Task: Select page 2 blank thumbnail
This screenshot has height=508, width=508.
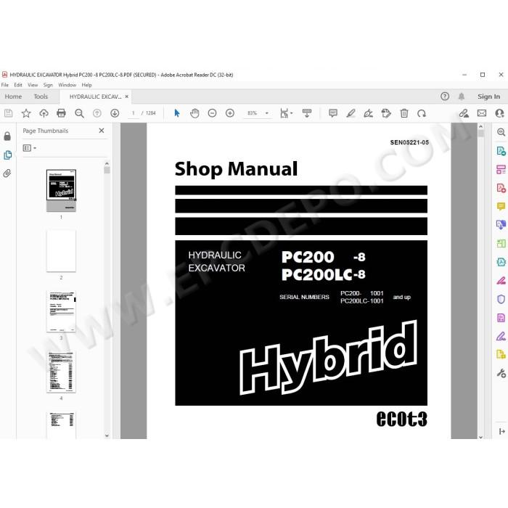Action: point(61,251)
